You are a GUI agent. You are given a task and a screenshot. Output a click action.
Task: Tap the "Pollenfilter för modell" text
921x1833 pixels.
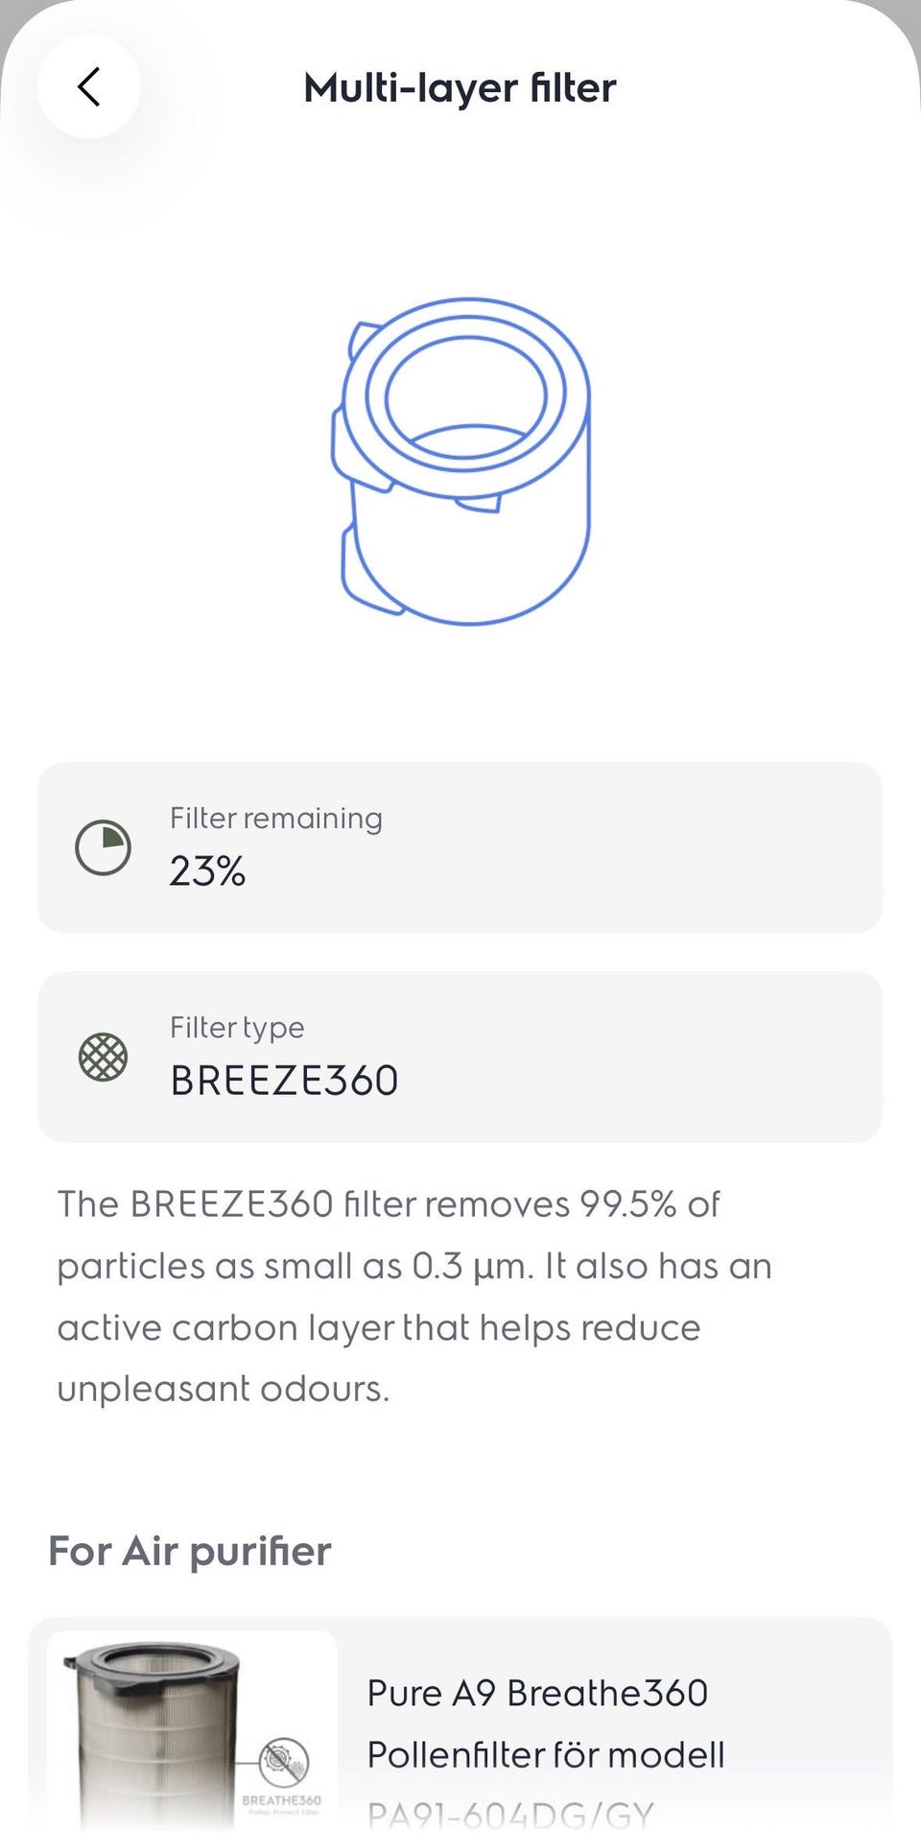(x=546, y=1755)
